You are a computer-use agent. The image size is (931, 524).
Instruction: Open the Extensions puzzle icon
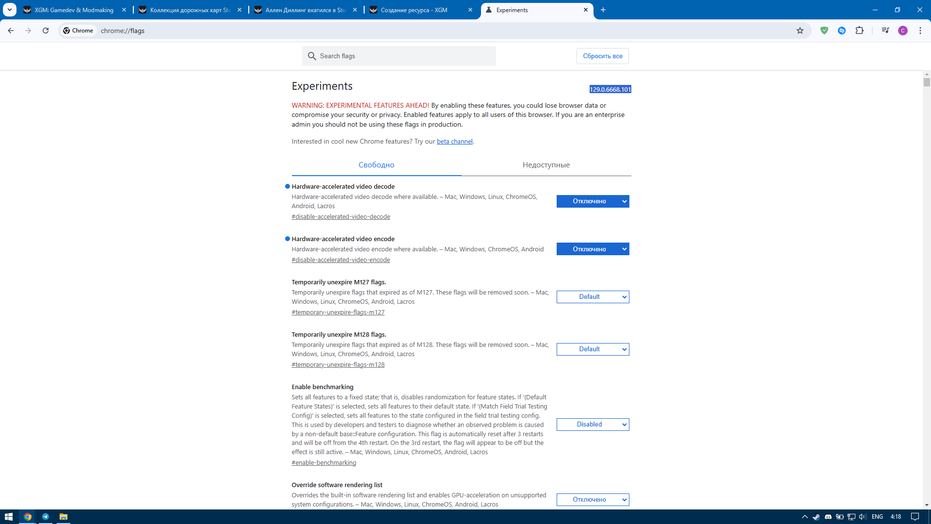[859, 31]
